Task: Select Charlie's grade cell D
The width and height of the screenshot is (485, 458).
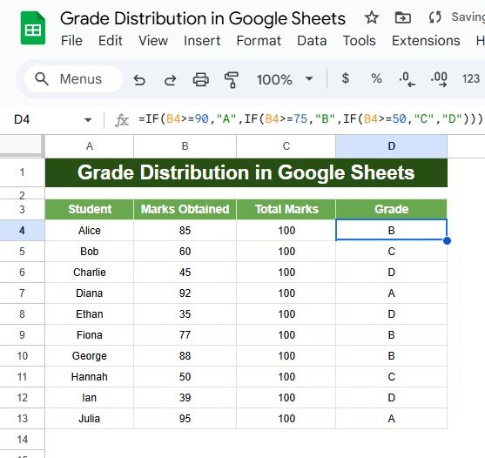Action: [x=391, y=273]
